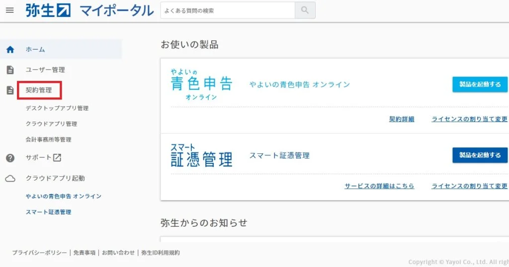Click 製品を起動する for やよいの青色申告 オンライン
509x267 pixels.
pyautogui.click(x=480, y=84)
